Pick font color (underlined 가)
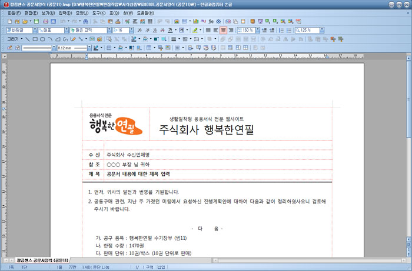This screenshot has width=412, height=271. (170, 30)
